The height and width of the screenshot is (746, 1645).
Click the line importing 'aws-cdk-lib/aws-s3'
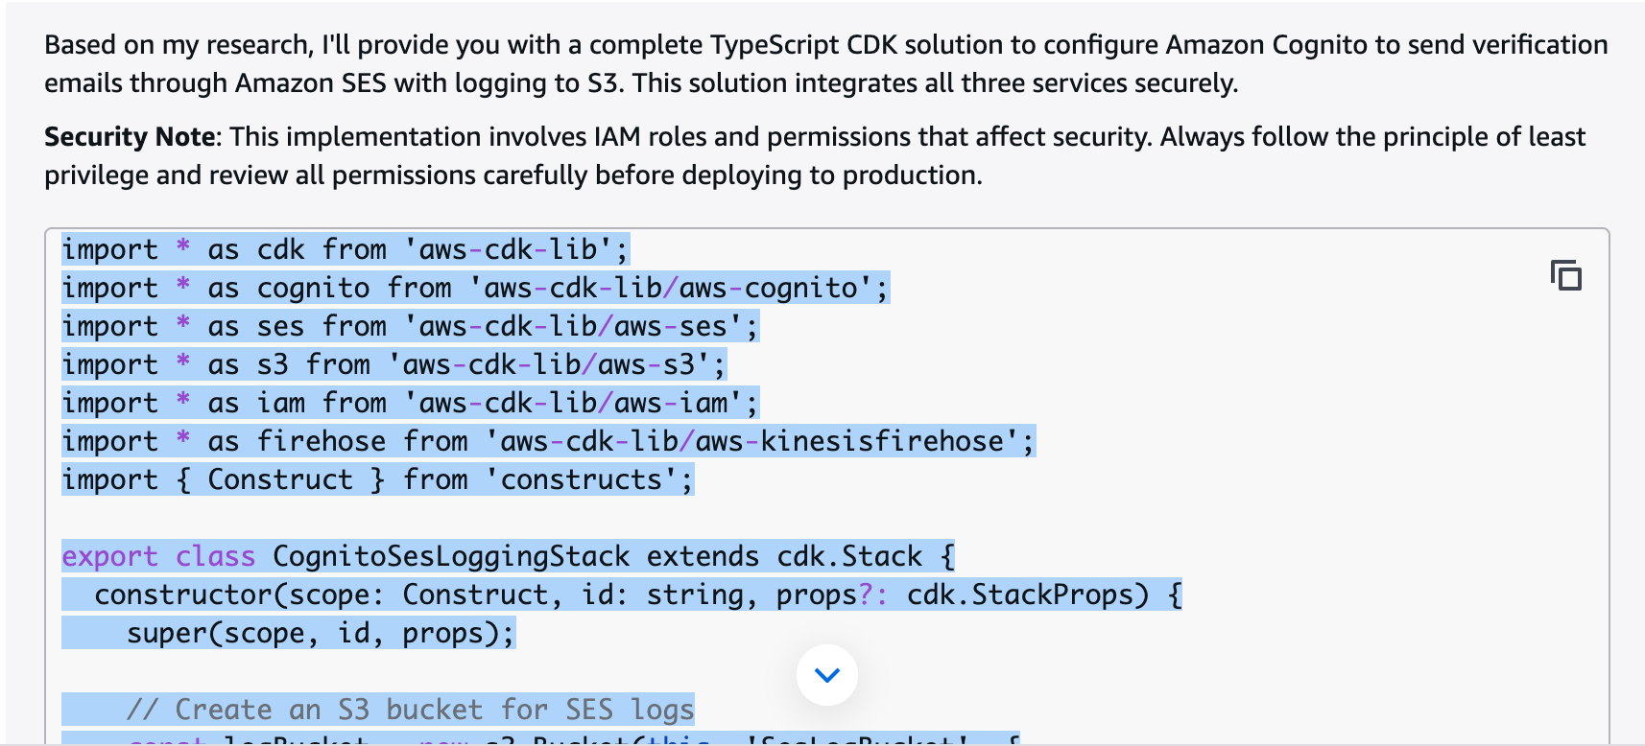click(x=394, y=364)
